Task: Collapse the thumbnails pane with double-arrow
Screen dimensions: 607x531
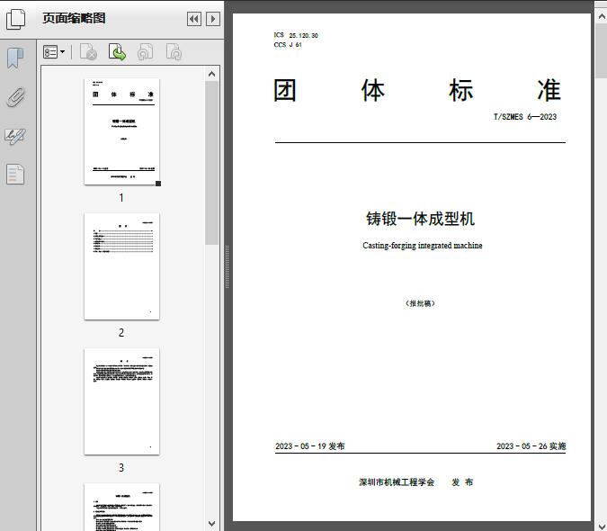Action: (193, 19)
